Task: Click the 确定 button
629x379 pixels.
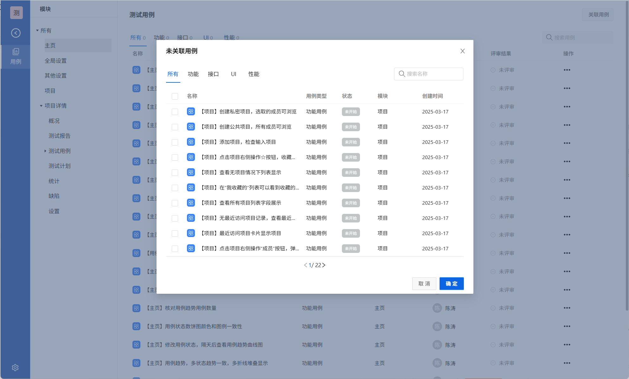Action: click(451, 284)
